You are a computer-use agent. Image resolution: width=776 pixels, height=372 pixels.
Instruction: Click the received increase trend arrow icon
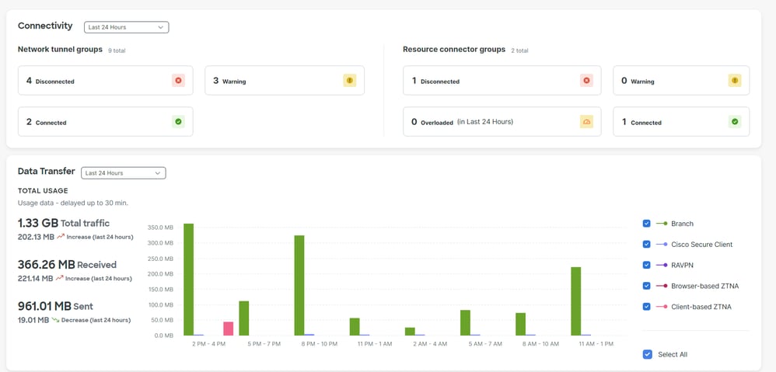click(59, 278)
